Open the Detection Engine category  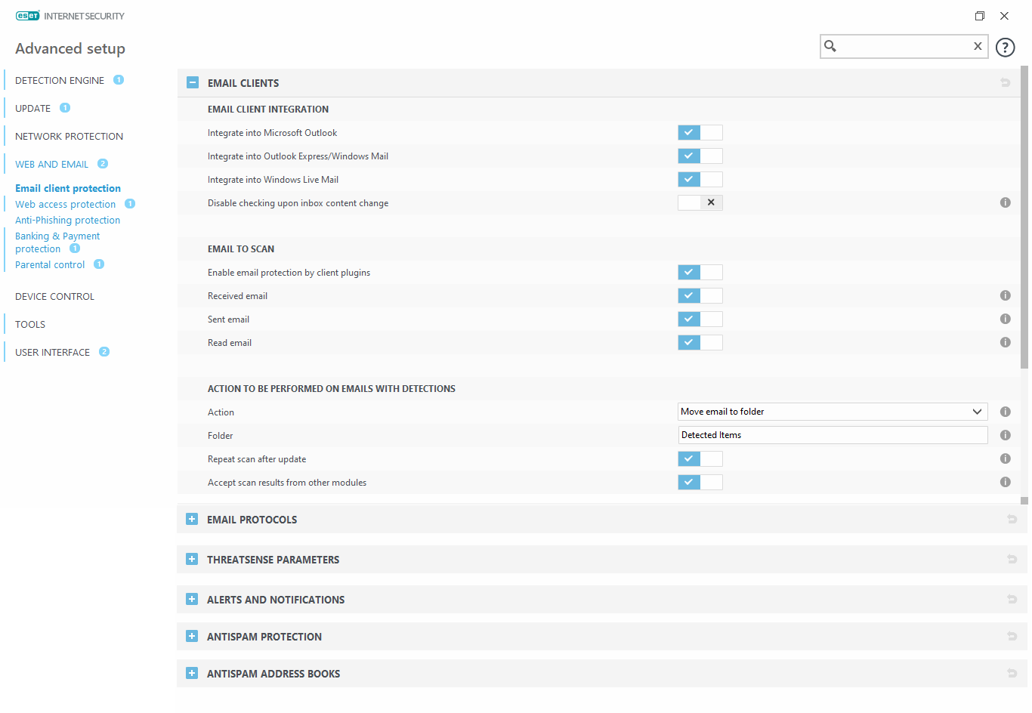coord(60,80)
